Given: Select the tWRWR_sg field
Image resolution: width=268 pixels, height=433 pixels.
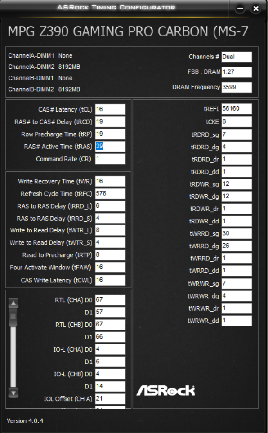Looking at the screenshot, I should click(x=237, y=284).
